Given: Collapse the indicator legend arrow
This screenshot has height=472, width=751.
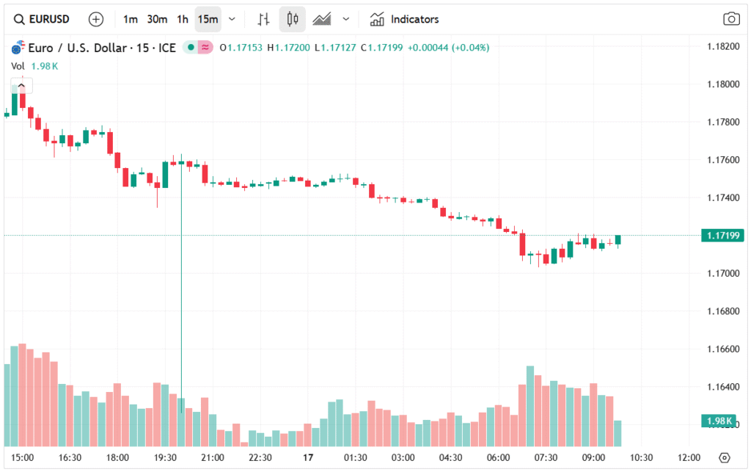Looking at the screenshot, I should (20, 87).
